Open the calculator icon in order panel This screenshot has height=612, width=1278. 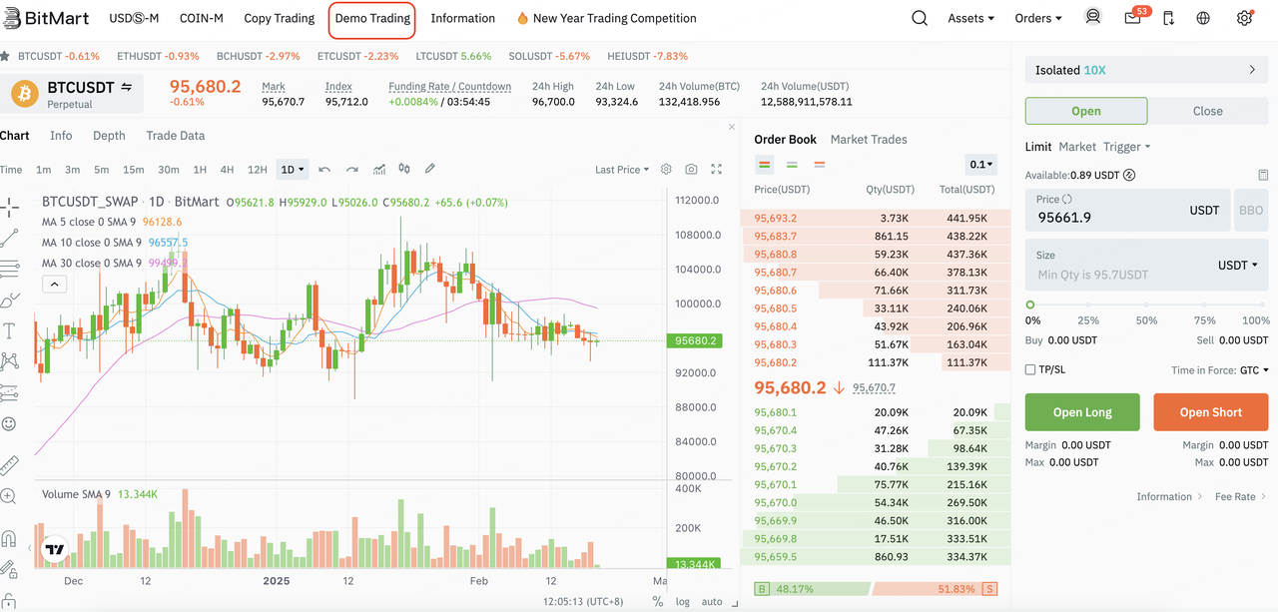[x=1263, y=176]
